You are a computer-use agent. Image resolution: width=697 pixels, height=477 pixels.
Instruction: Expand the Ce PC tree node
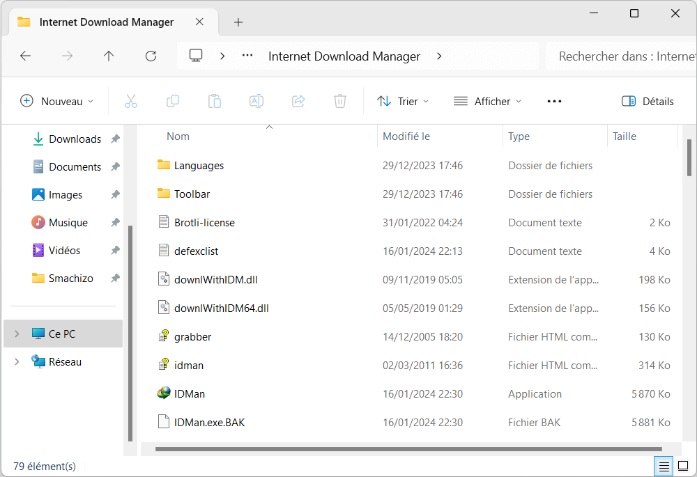[17, 334]
